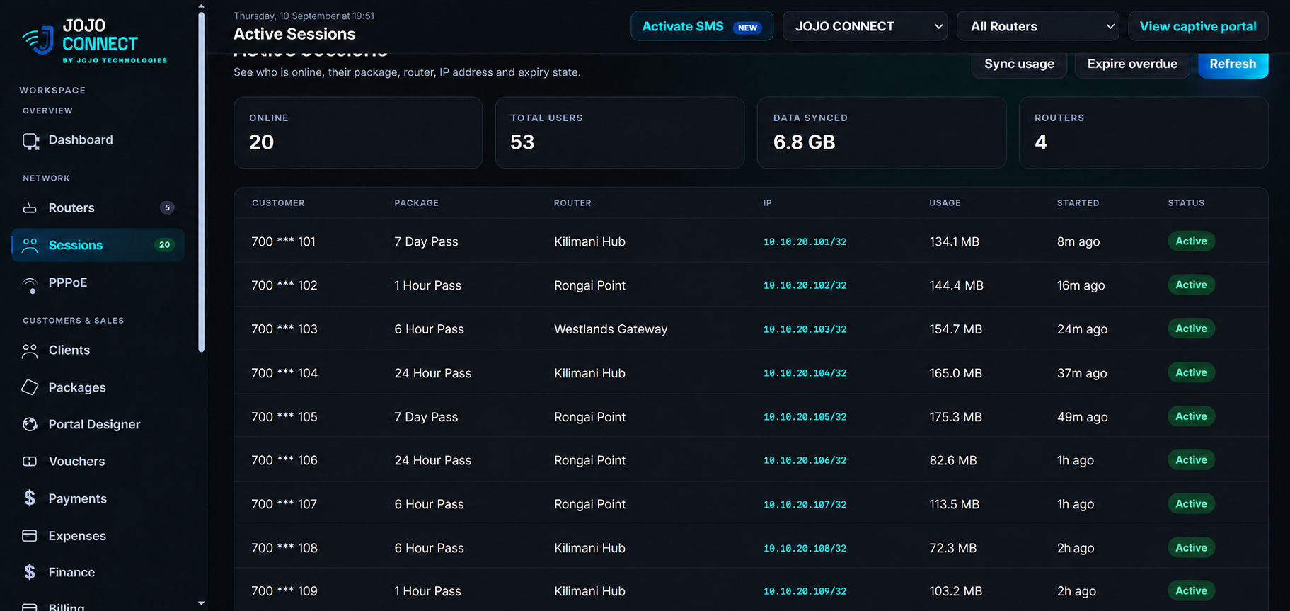Screen dimensions: 1290x611
Task: Click IP address 10.10.20.106/32
Action: 805,460
